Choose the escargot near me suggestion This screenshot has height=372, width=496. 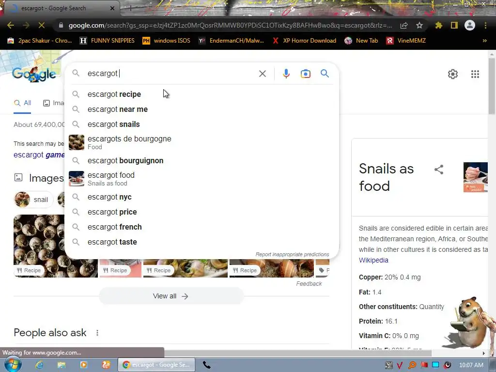202,109
